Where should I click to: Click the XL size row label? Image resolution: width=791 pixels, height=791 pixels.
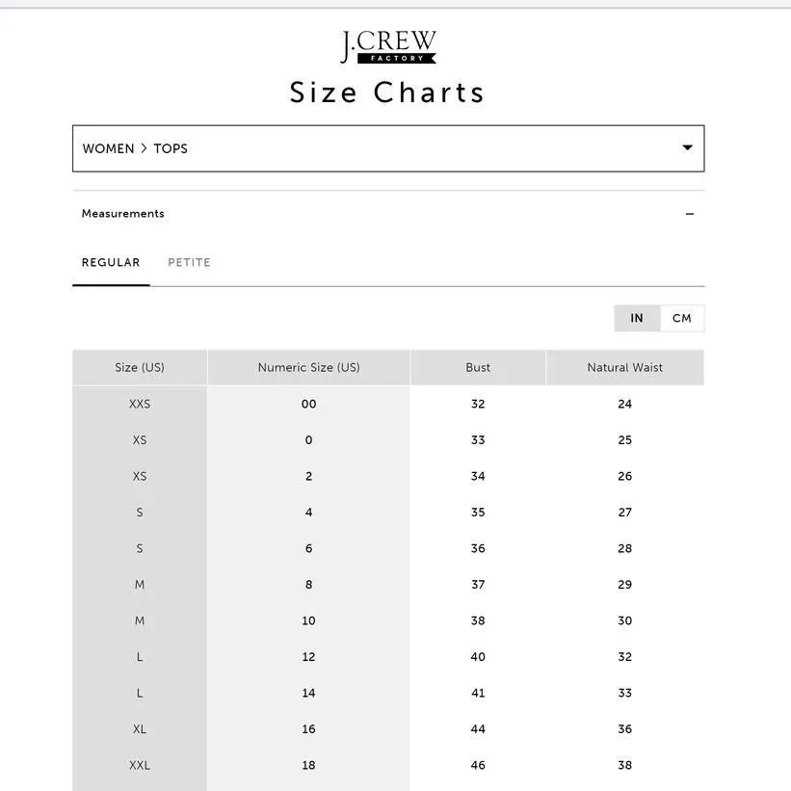point(140,729)
